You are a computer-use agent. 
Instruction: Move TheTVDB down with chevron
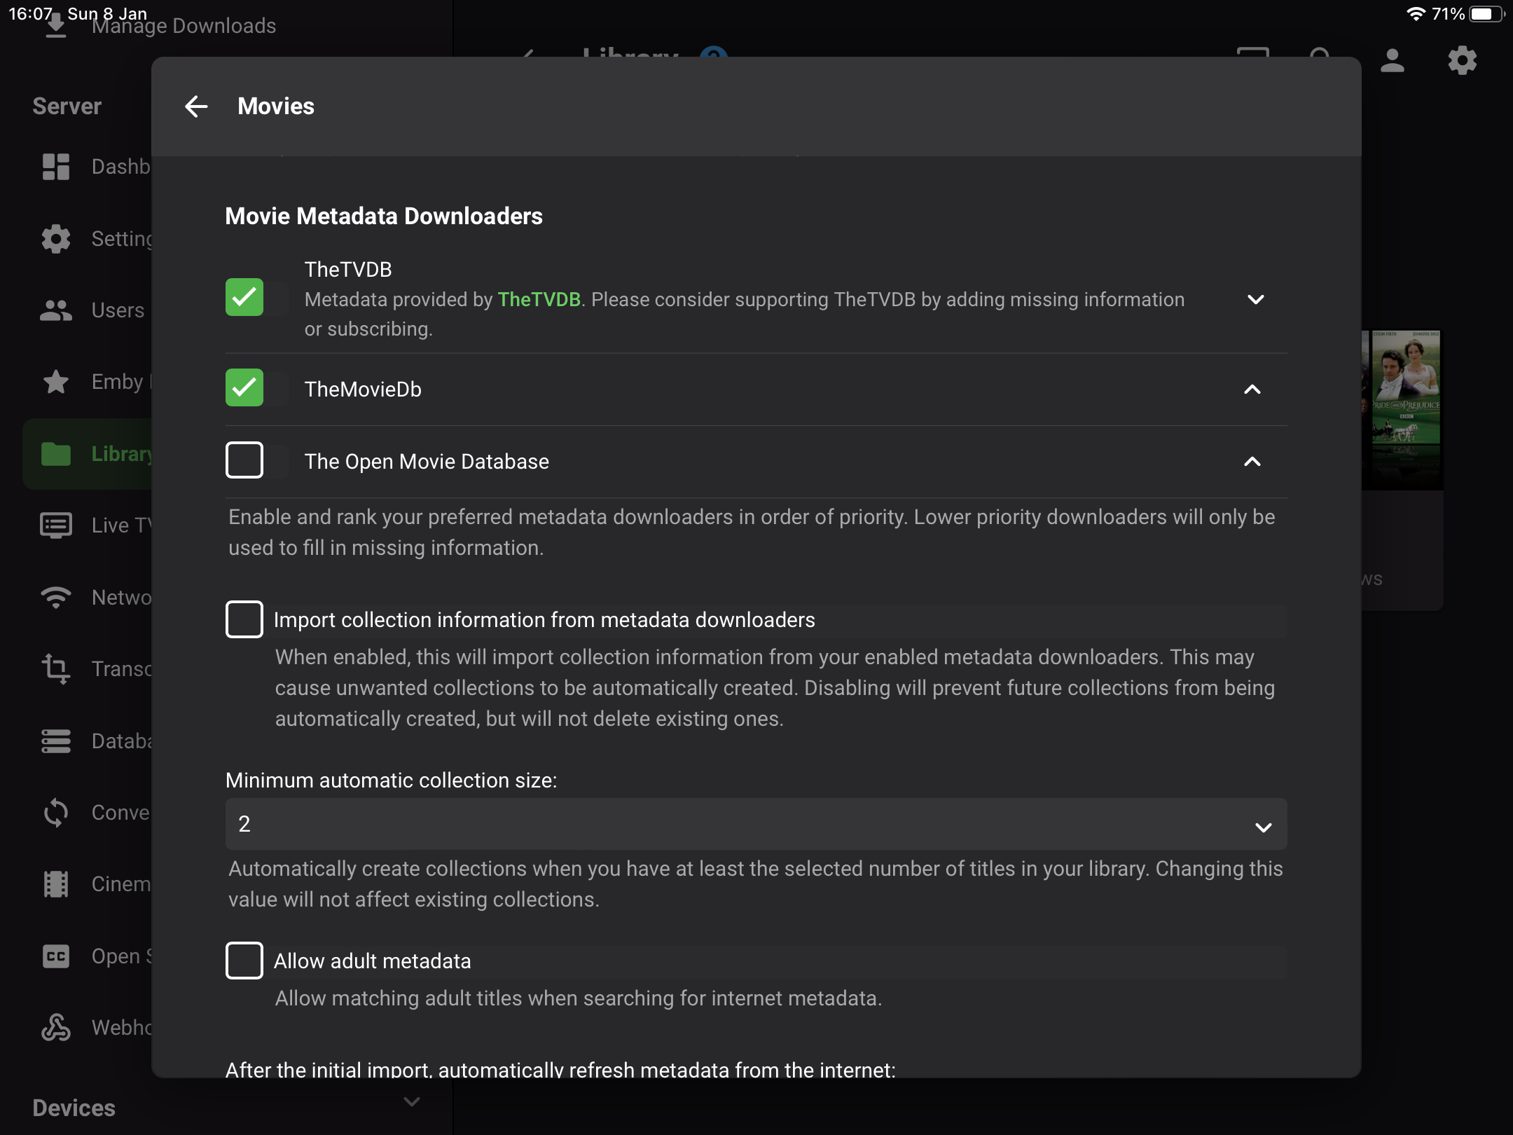(1255, 300)
